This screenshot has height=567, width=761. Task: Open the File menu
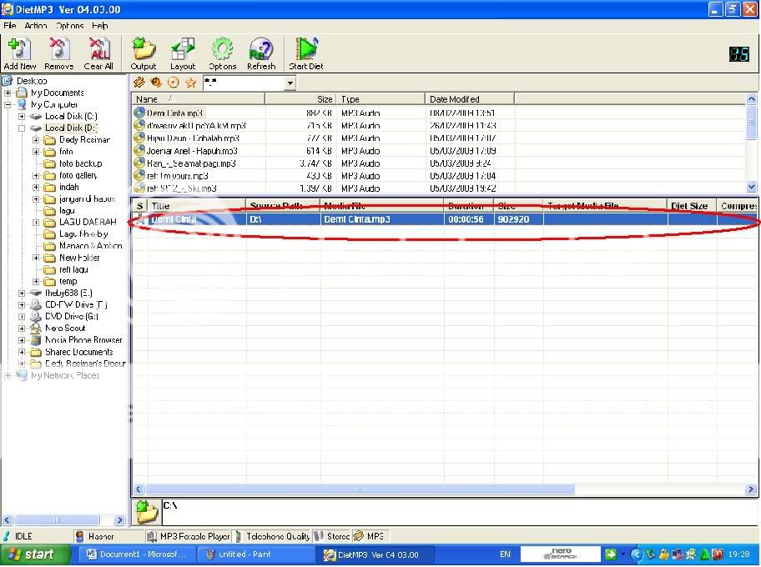[10, 26]
